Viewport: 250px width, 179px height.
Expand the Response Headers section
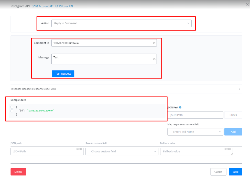[x=240, y=89]
